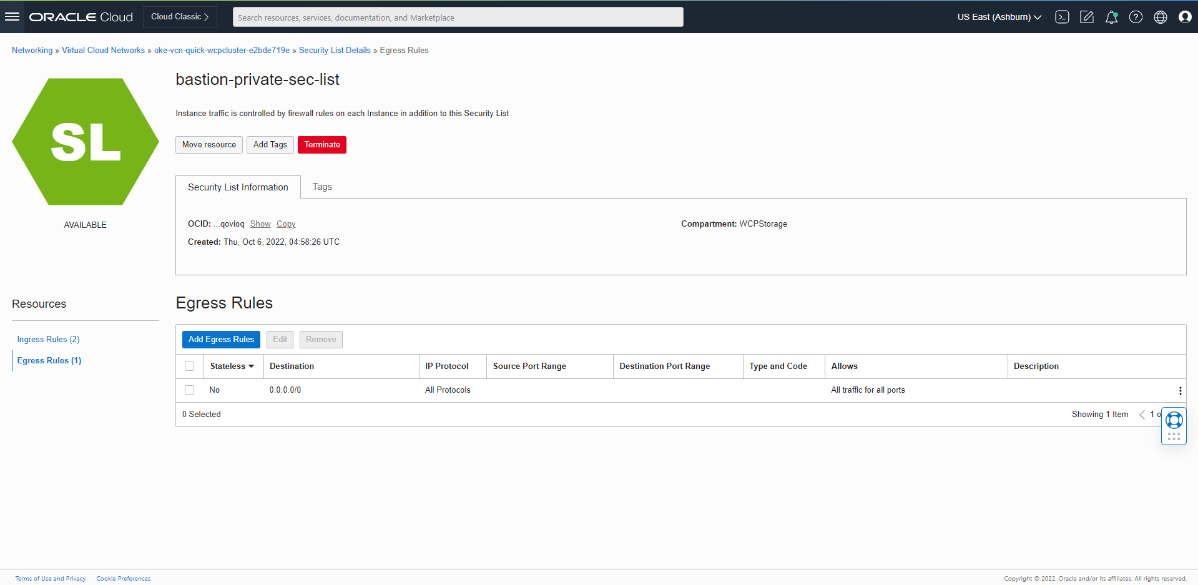Screen dimensions: 1198x585
Task: Click the 'No' stateless cell
Action: pos(215,390)
